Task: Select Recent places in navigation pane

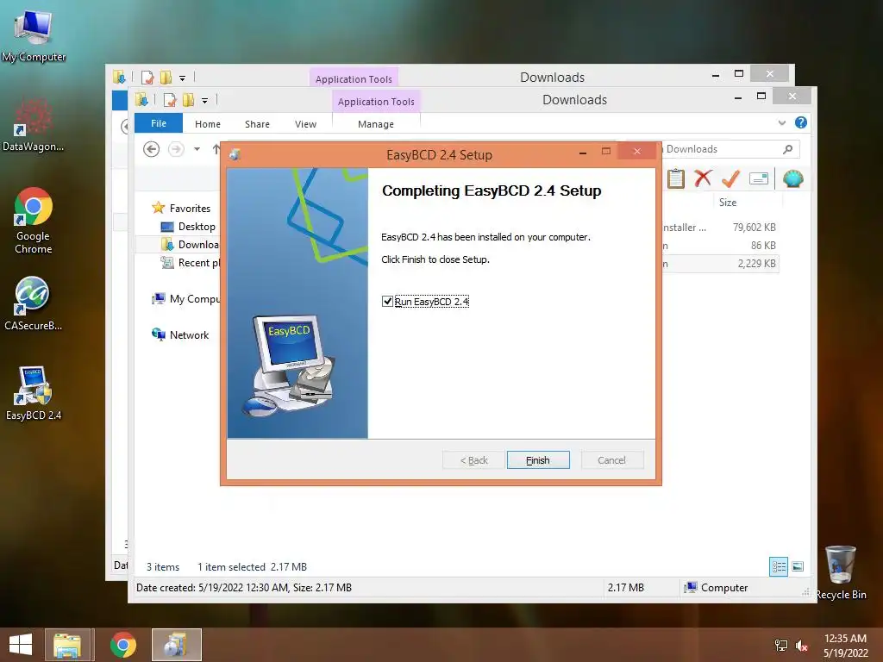Action: [191, 262]
